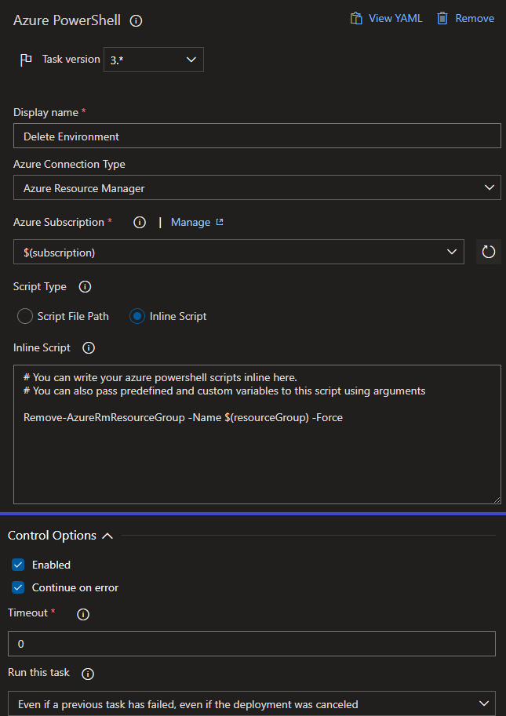Click the external link icon next to Manage
The height and width of the screenshot is (716, 506).
click(220, 222)
